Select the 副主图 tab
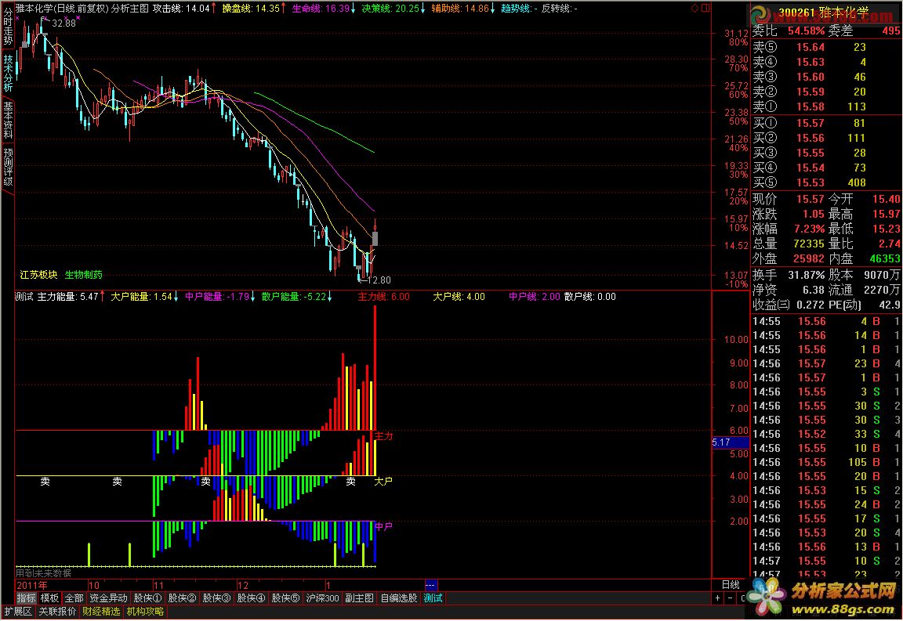903x621 pixels. [x=359, y=598]
